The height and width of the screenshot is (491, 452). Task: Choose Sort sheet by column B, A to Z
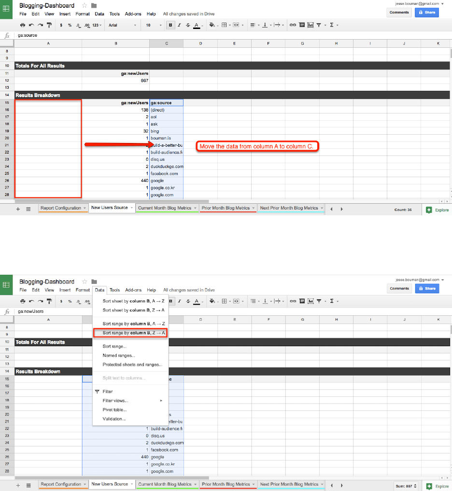[x=133, y=301]
